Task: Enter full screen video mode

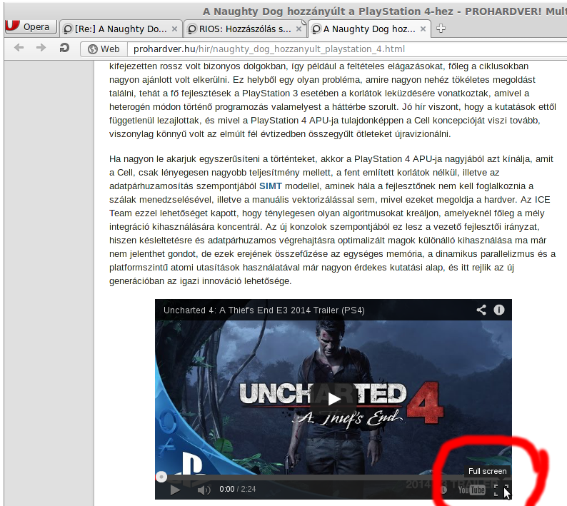Action: tap(501, 490)
